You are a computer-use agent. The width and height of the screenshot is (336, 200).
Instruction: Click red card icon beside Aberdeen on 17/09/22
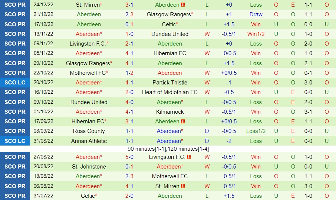tap(183, 121)
